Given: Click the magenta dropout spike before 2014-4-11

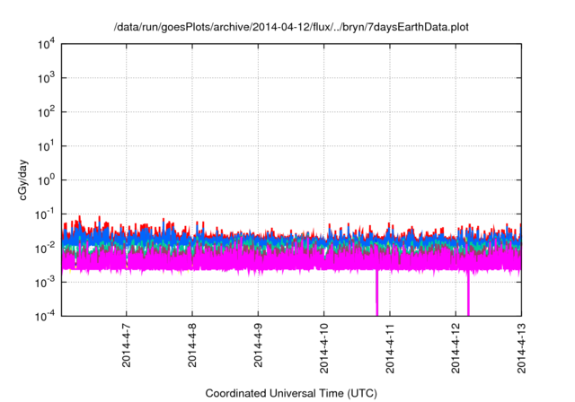Looking at the screenshot, I should [376, 293].
